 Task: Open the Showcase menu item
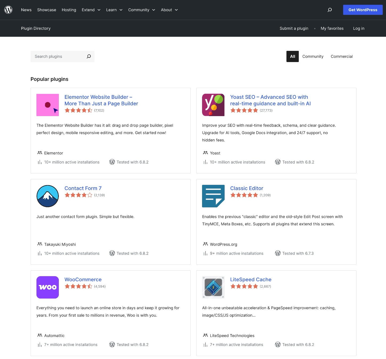point(47,10)
